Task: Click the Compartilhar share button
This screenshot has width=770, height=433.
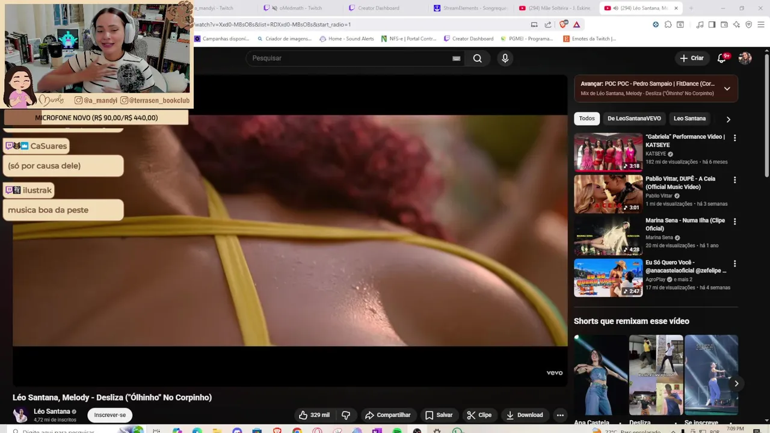Action: click(388, 415)
